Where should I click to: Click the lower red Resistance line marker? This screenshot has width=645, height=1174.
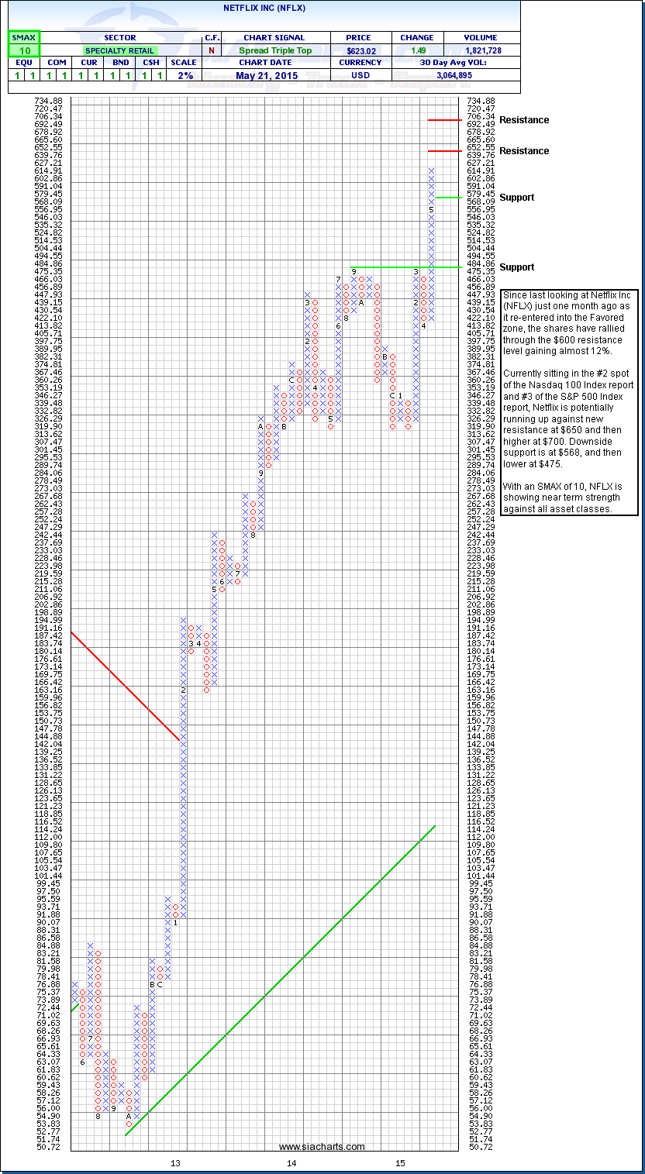tap(444, 150)
